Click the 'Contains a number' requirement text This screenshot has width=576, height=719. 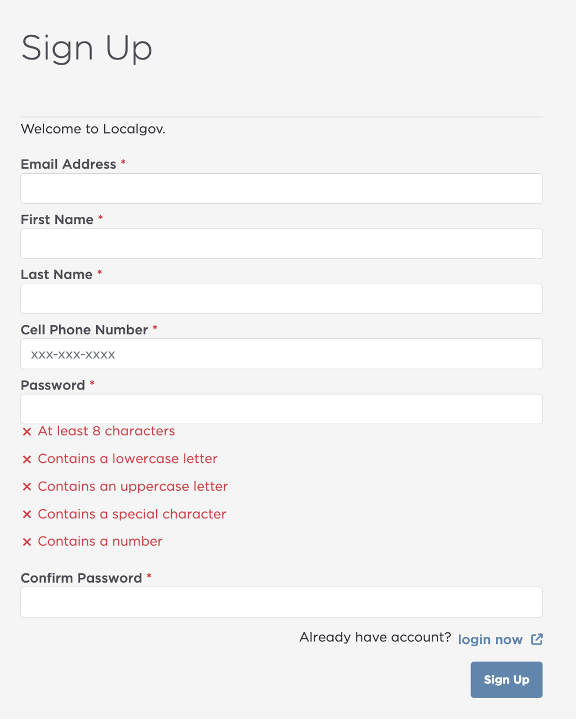pos(99,541)
